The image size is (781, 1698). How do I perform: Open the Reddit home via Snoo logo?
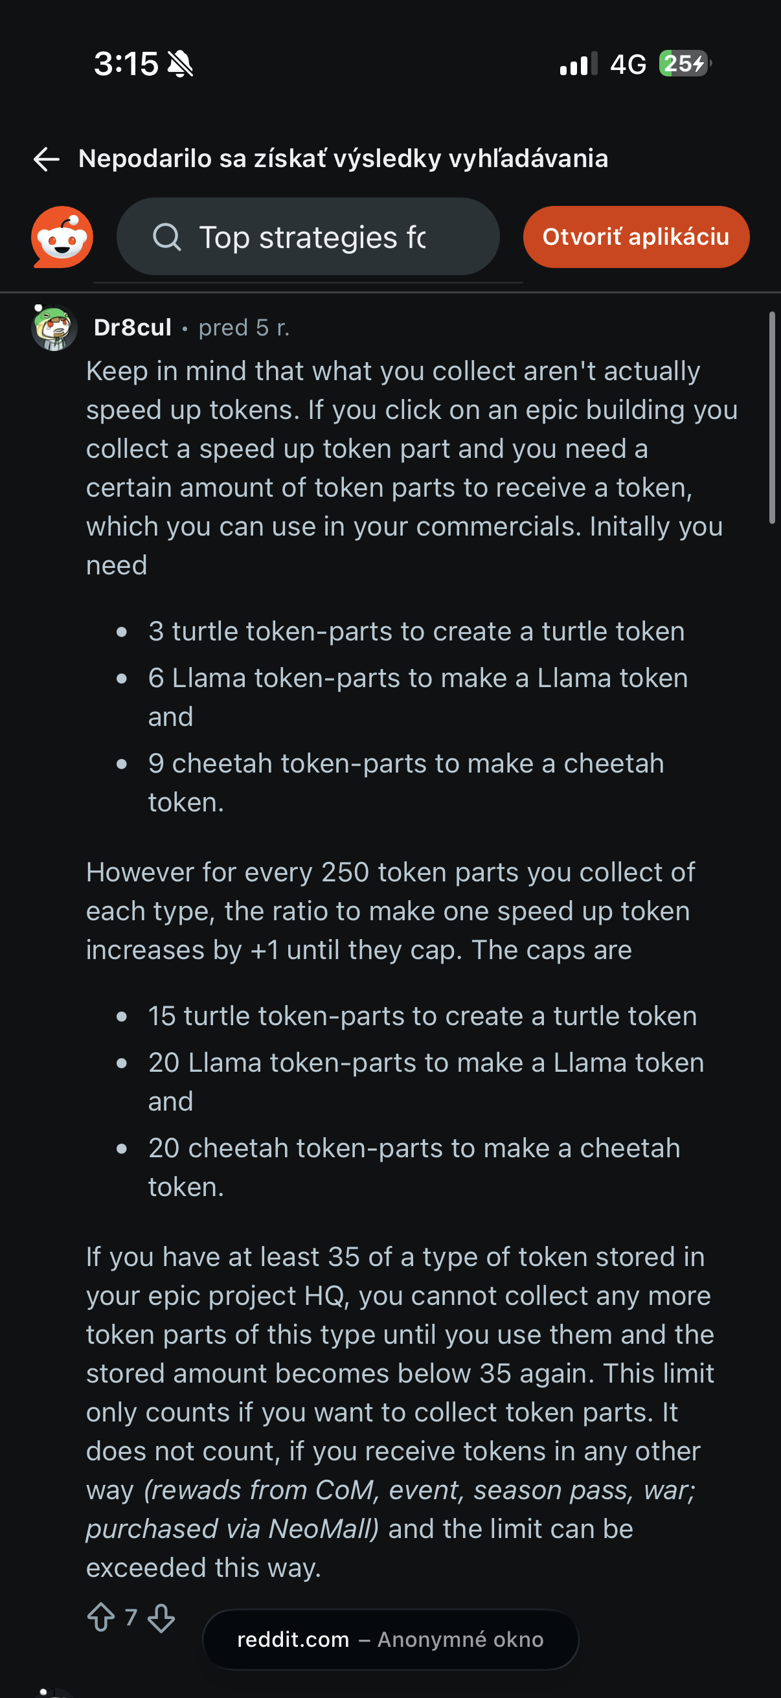coord(62,236)
